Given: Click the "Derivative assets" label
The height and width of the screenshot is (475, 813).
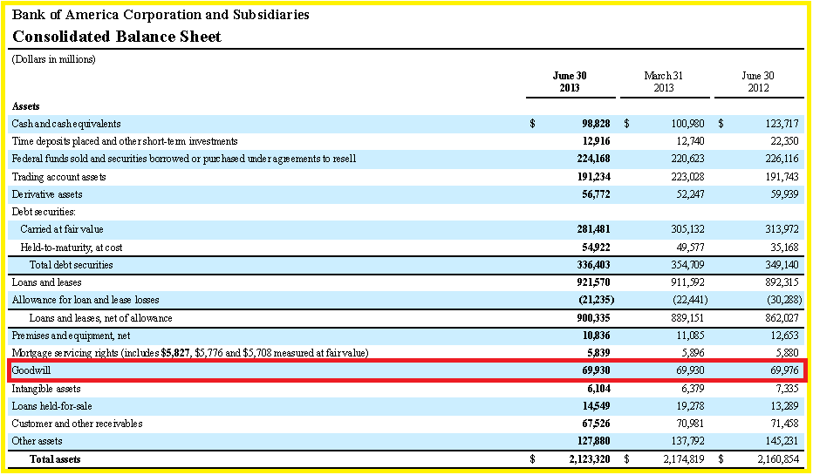Looking at the screenshot, I should (x=46, y=194).
